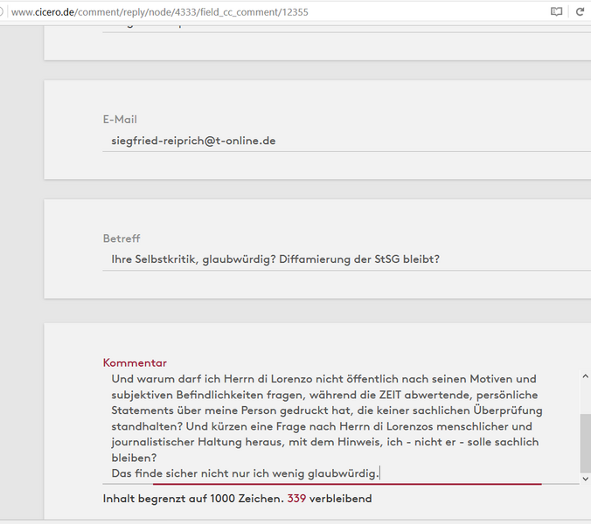Click the scrollbar track above the thumb
The image size is (591, 524).
[x=585, y=397]
